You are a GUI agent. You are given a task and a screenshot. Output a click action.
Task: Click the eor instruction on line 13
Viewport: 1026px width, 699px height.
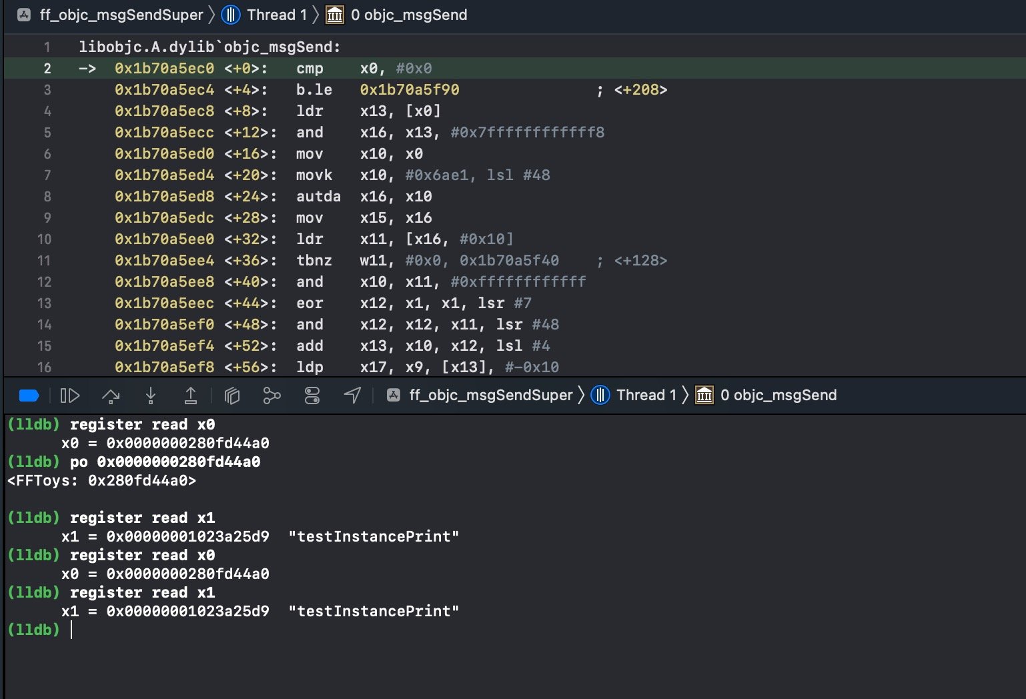click(310, 303)
